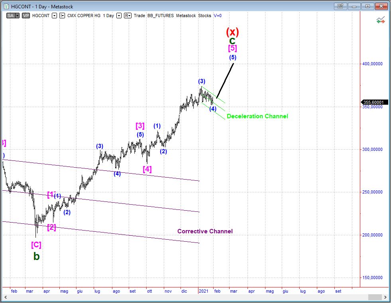Image resolution: width=391 pixels, height=303 pixels.
Task: Click the window options icon in title bar
Action: coord(340,6)
